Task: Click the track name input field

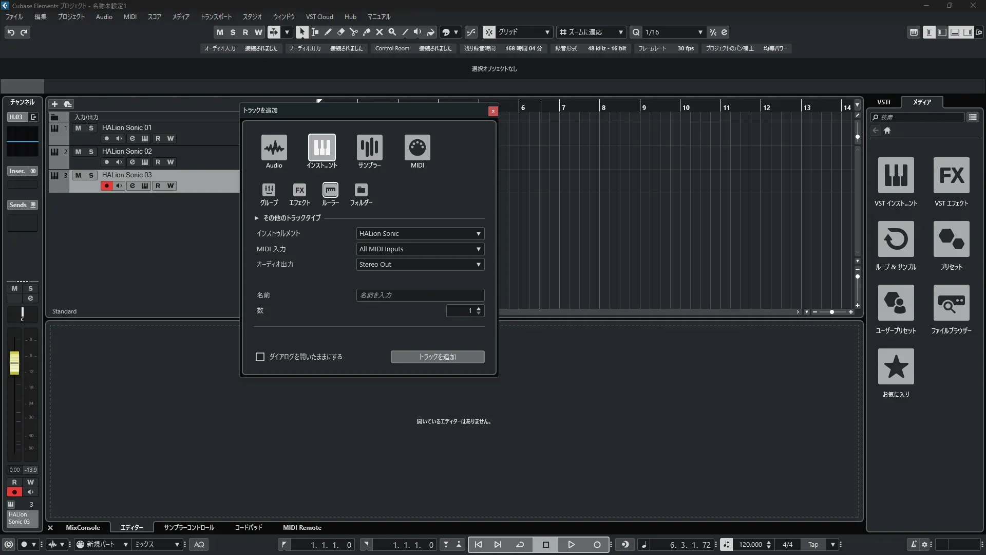Action: point(420,295)
